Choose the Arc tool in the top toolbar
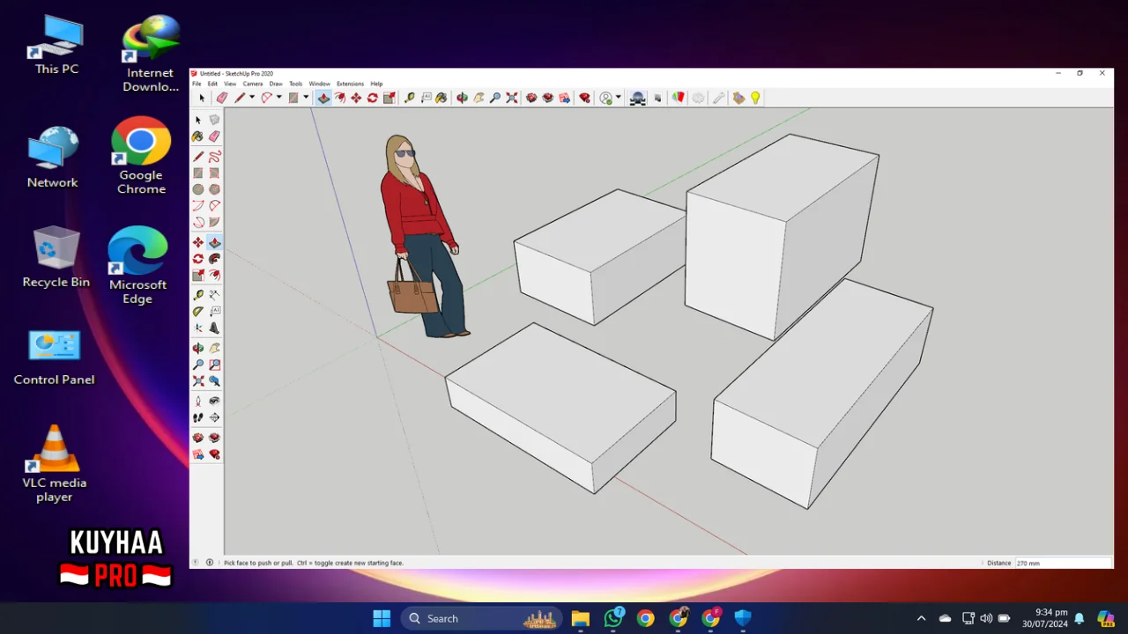The height and width of the screenshot is (634, 1128). 267,98
